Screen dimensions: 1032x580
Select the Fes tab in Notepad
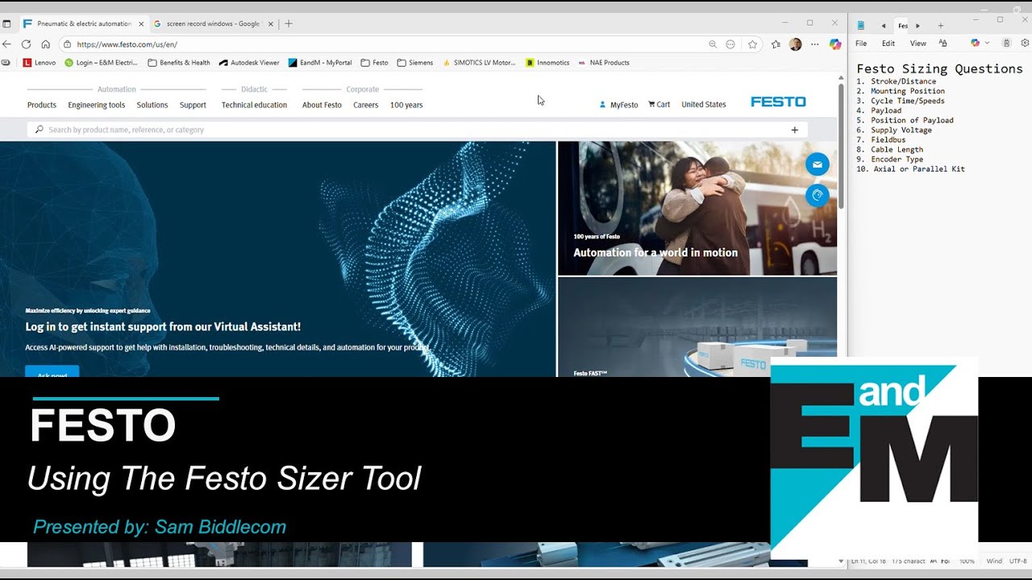903,26
